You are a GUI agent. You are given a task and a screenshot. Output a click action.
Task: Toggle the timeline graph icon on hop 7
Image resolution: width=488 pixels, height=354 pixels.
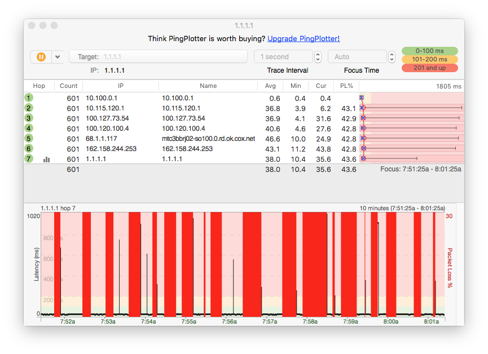[x=46, y=160]
